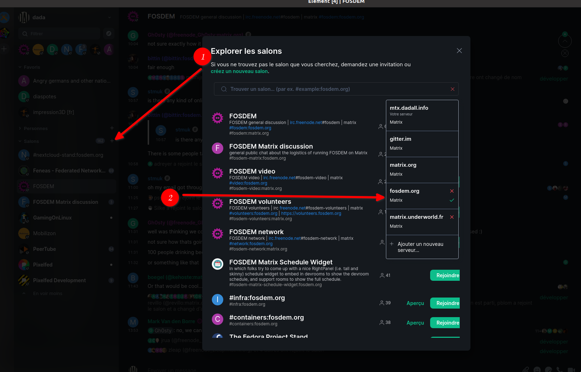The image size is (581, 372).
Task: Open Pixelfed room
Action: (66, 265)
